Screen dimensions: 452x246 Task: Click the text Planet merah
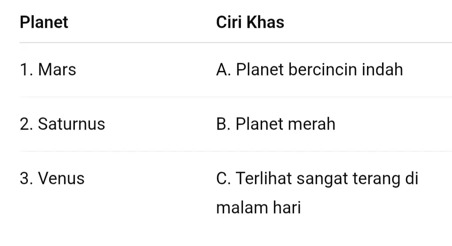point(286,124)
